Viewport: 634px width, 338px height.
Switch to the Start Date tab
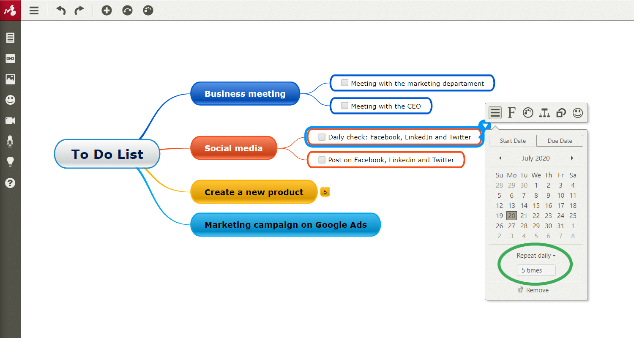coord(513,141)
